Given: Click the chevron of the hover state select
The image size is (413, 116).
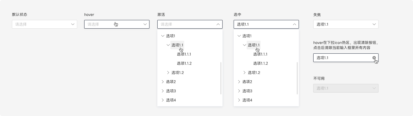Looking at the screenshot, I should coord(145,24).
